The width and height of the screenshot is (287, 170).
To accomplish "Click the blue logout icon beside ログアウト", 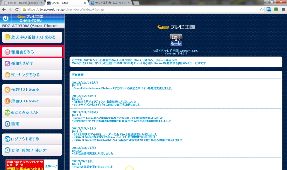I will [x=7, y=139].
